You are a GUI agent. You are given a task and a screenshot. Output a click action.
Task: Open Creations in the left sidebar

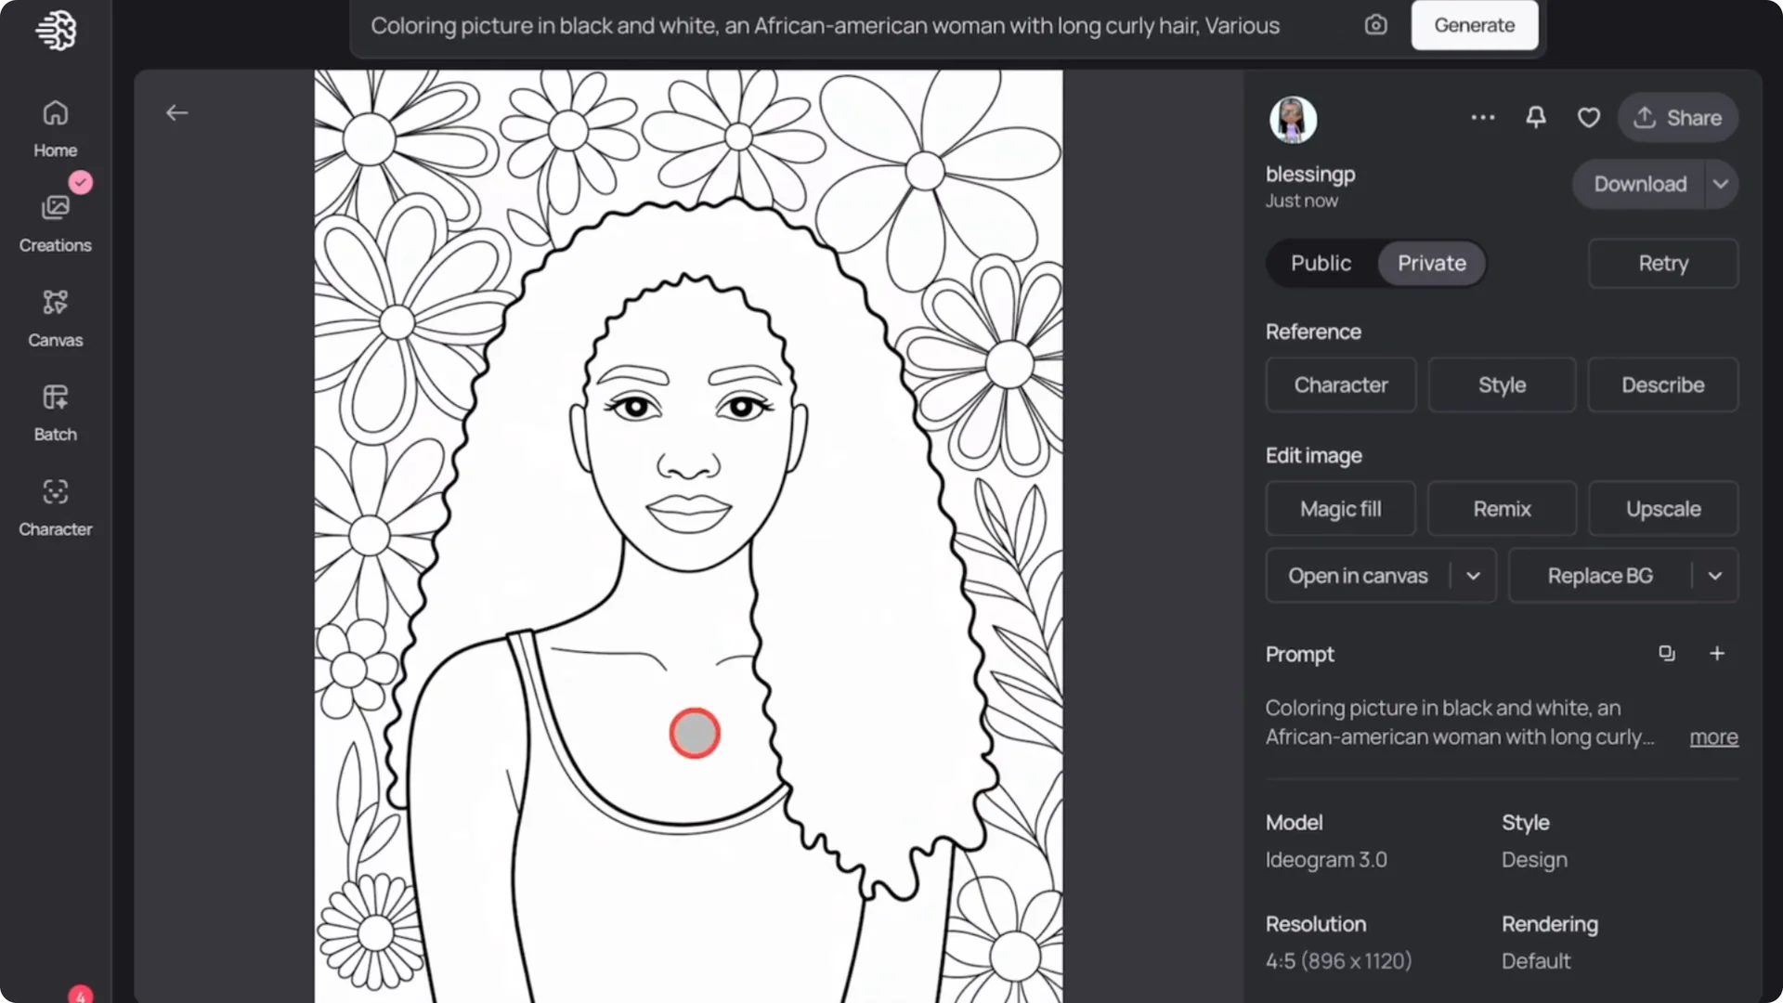(x=55, y=221)
